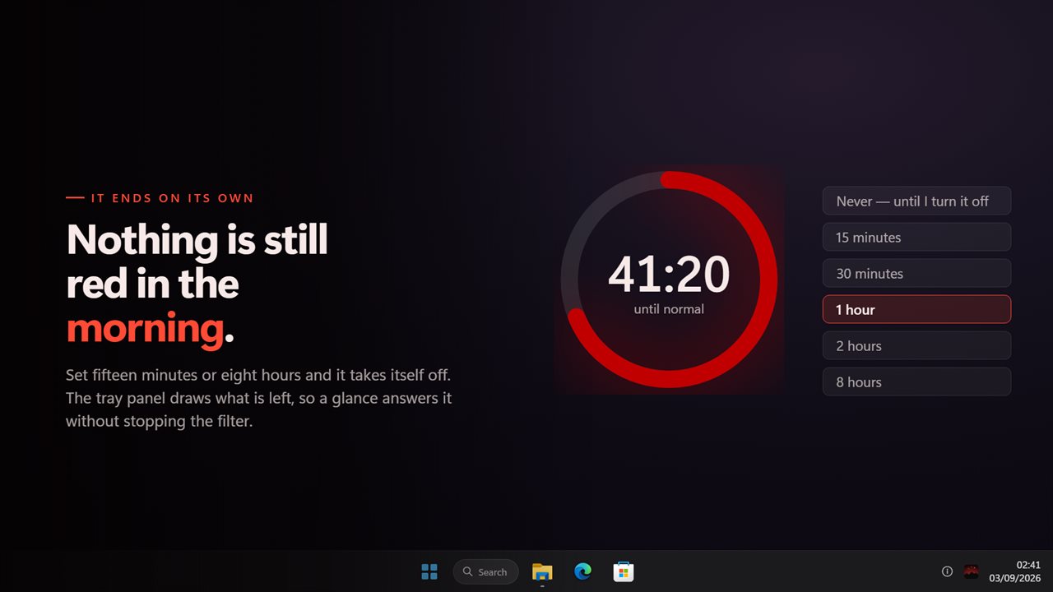The width and height of the screenshot is (1053, 592).
Task: Open the Windows Start menu
Action: (x=429, y=571)
